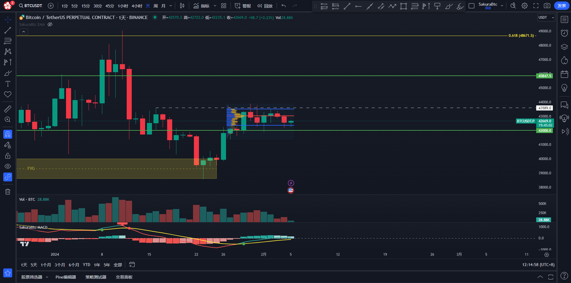Open the trading panel tab
Viewport: 571px width, 283px height.
point(124,277)
